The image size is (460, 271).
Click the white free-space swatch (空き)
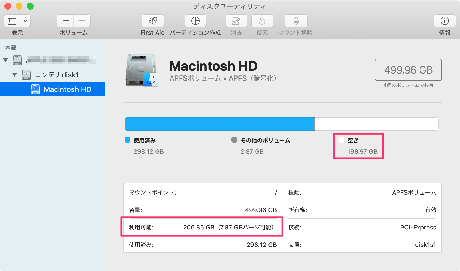click(x=341, y=140)
